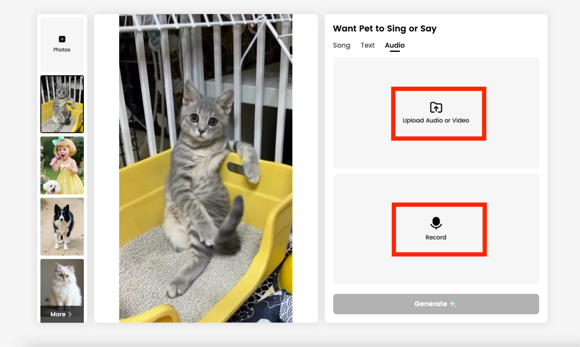Click the More text on thumbnail list
Screen dimensions: 580x347
coord(58,314)
